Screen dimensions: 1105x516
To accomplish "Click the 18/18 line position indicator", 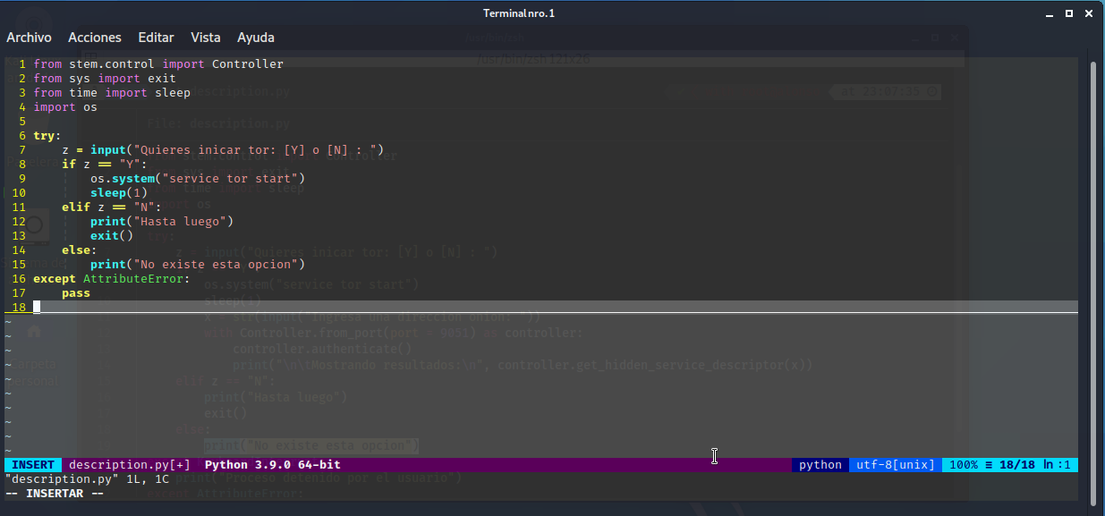I will tap(1016, 465).
